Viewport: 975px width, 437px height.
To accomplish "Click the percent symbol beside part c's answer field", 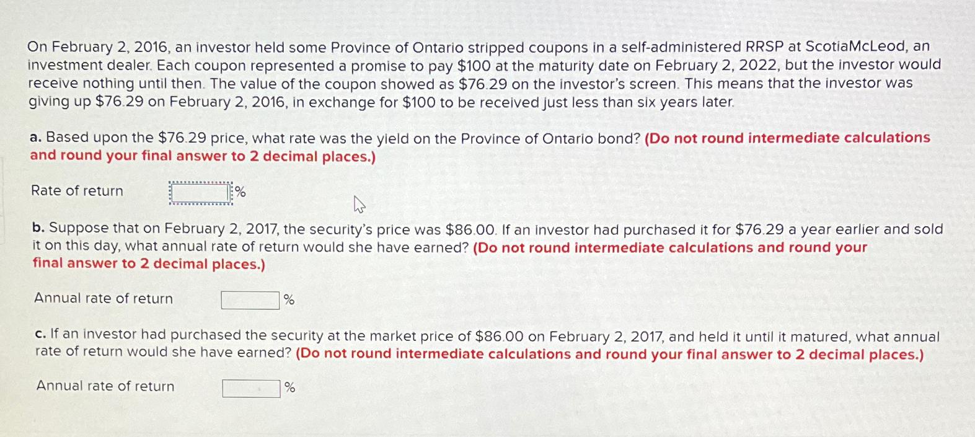I will (289, 388).
